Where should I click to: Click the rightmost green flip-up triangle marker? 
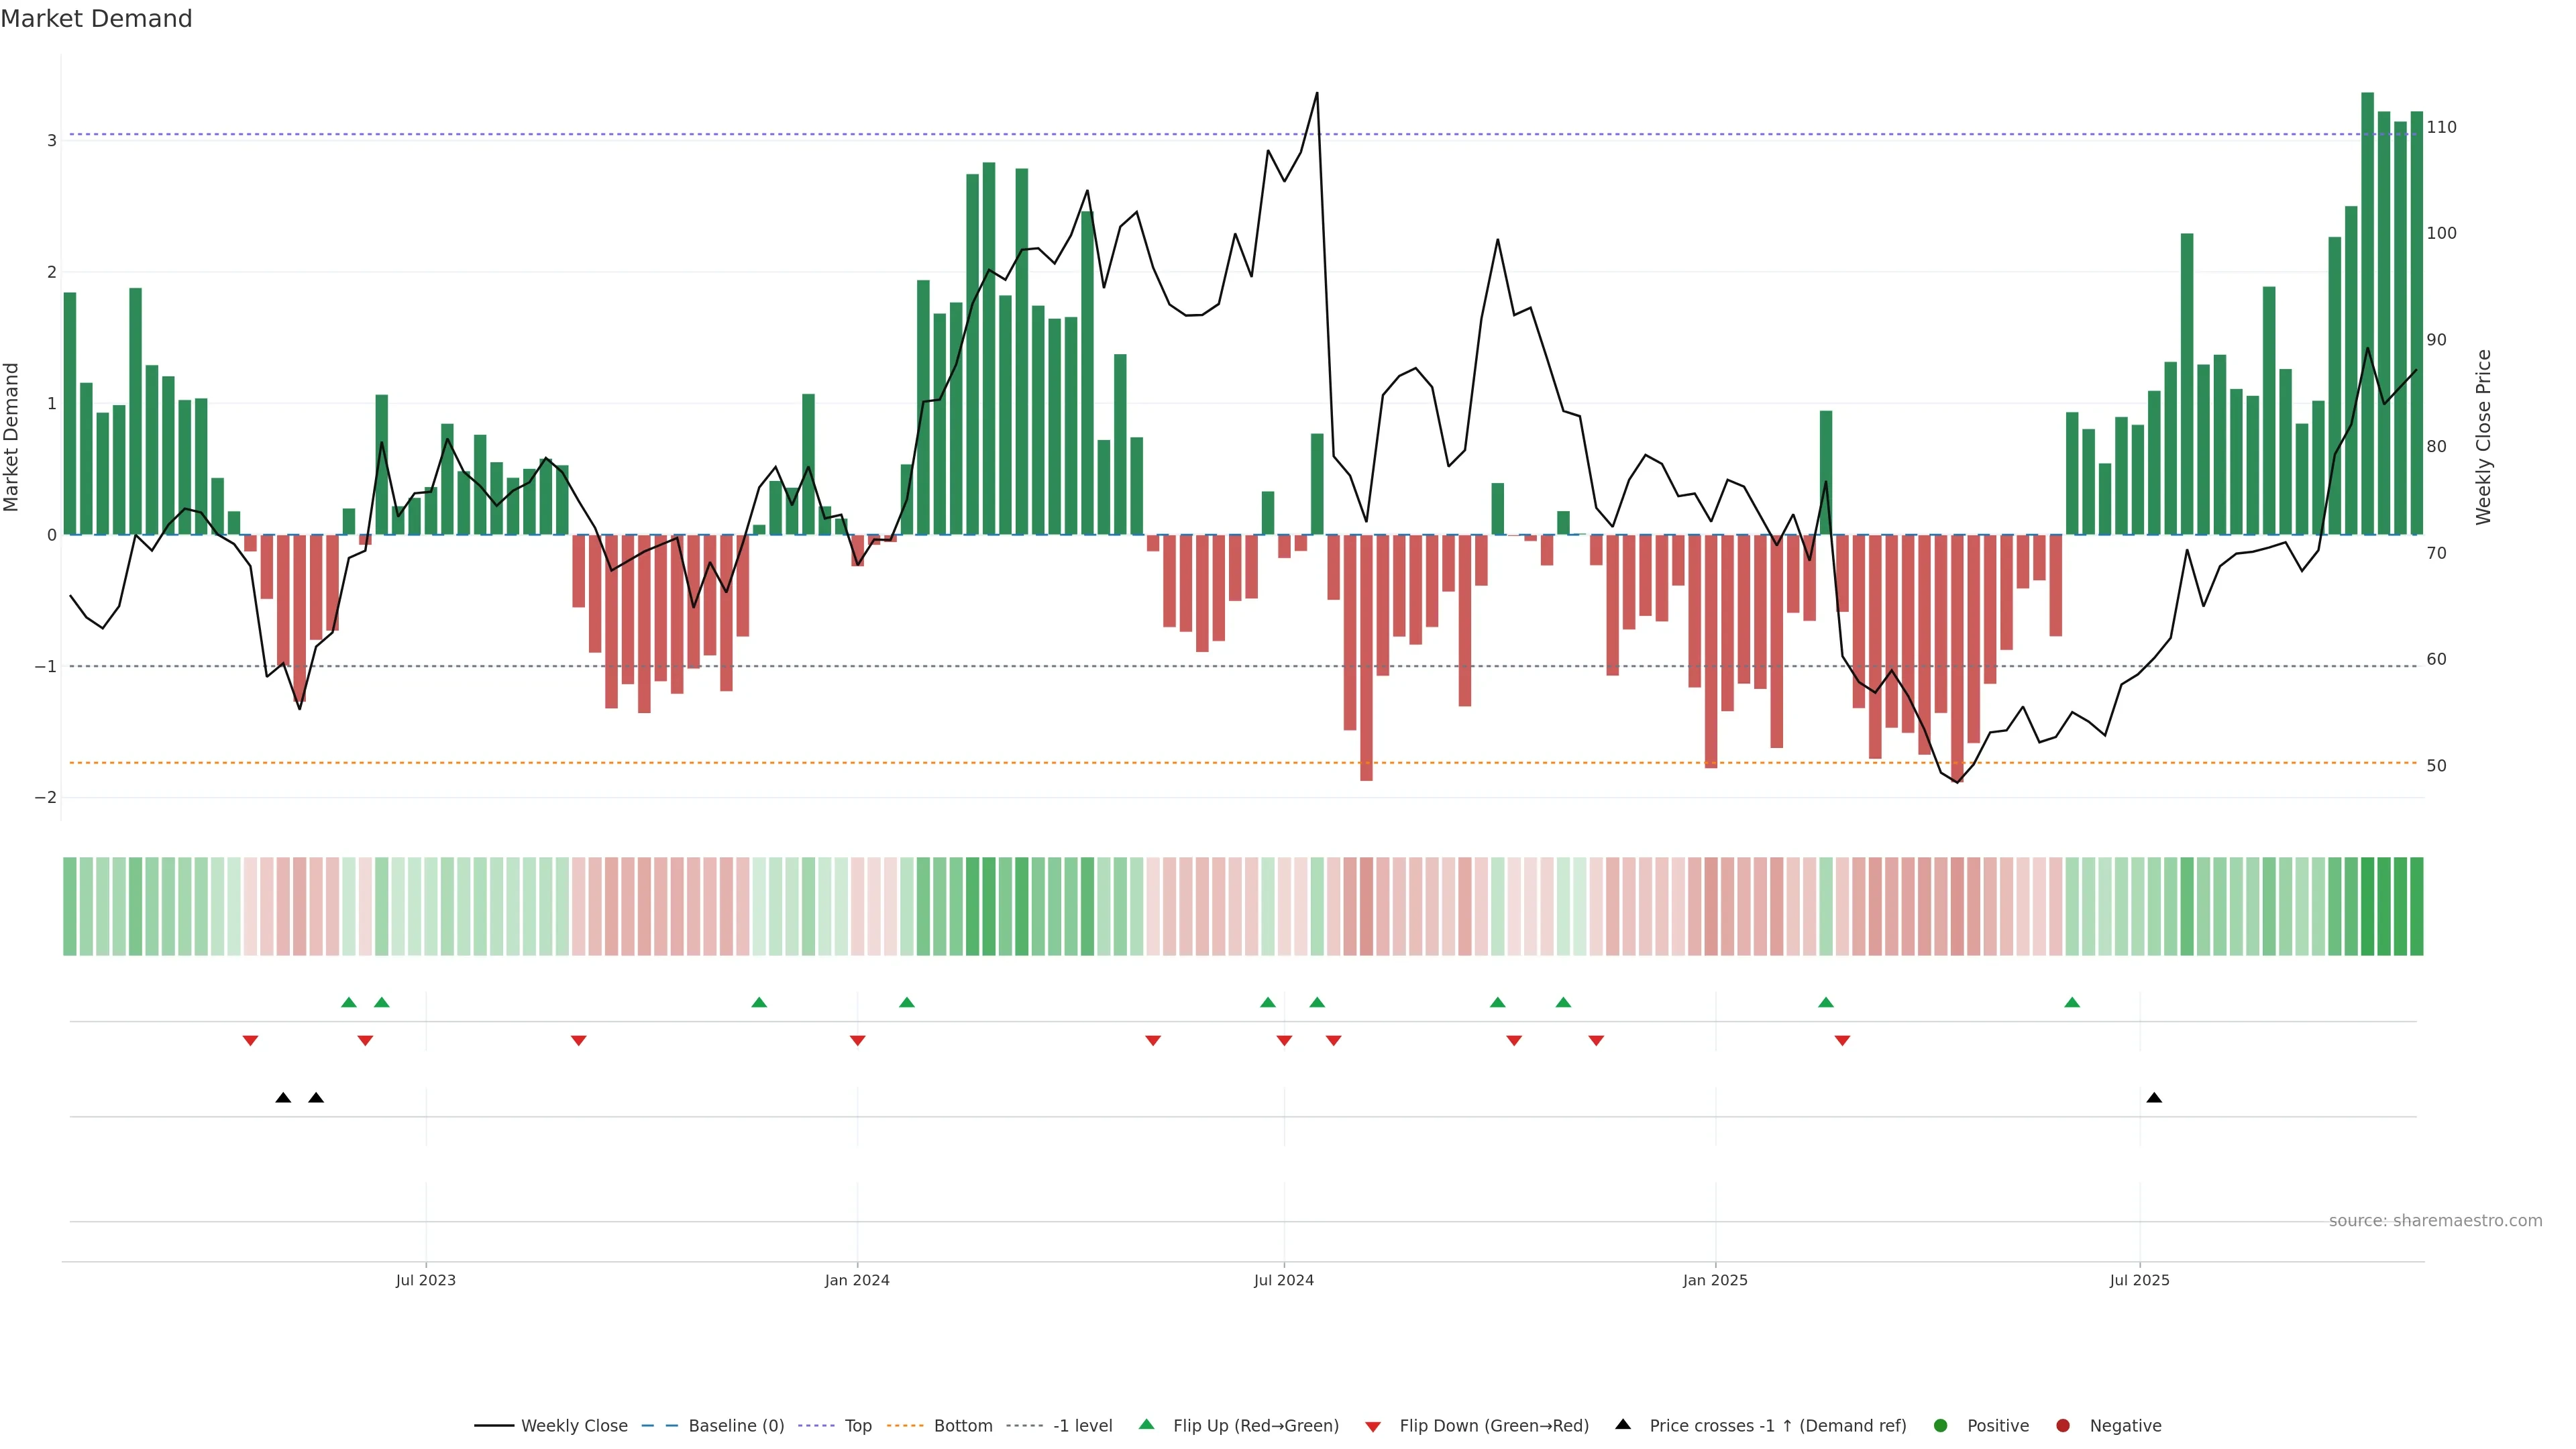[2072, 1002]
